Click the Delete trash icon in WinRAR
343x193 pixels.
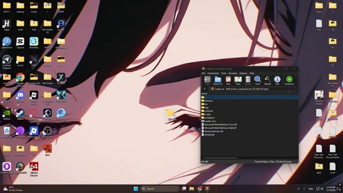[248, 80]
